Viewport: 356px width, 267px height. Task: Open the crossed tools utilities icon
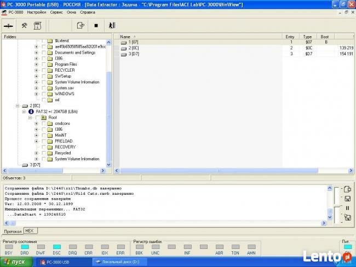coord(24,25)
